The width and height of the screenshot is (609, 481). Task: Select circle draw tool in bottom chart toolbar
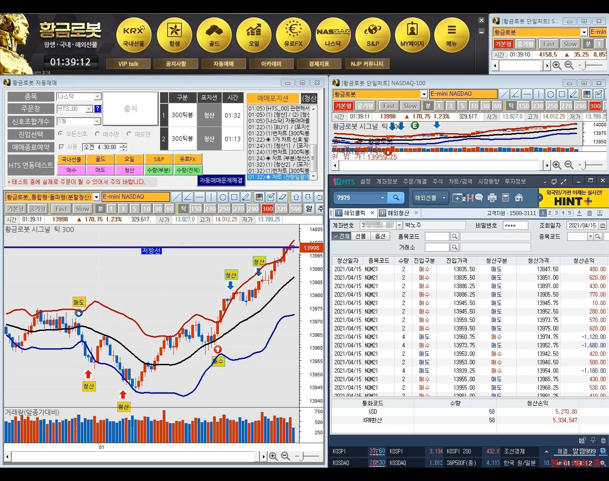(x=222, y=197)
